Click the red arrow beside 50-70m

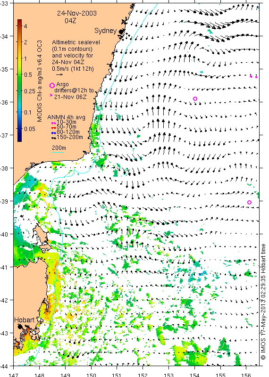[54, 127]
